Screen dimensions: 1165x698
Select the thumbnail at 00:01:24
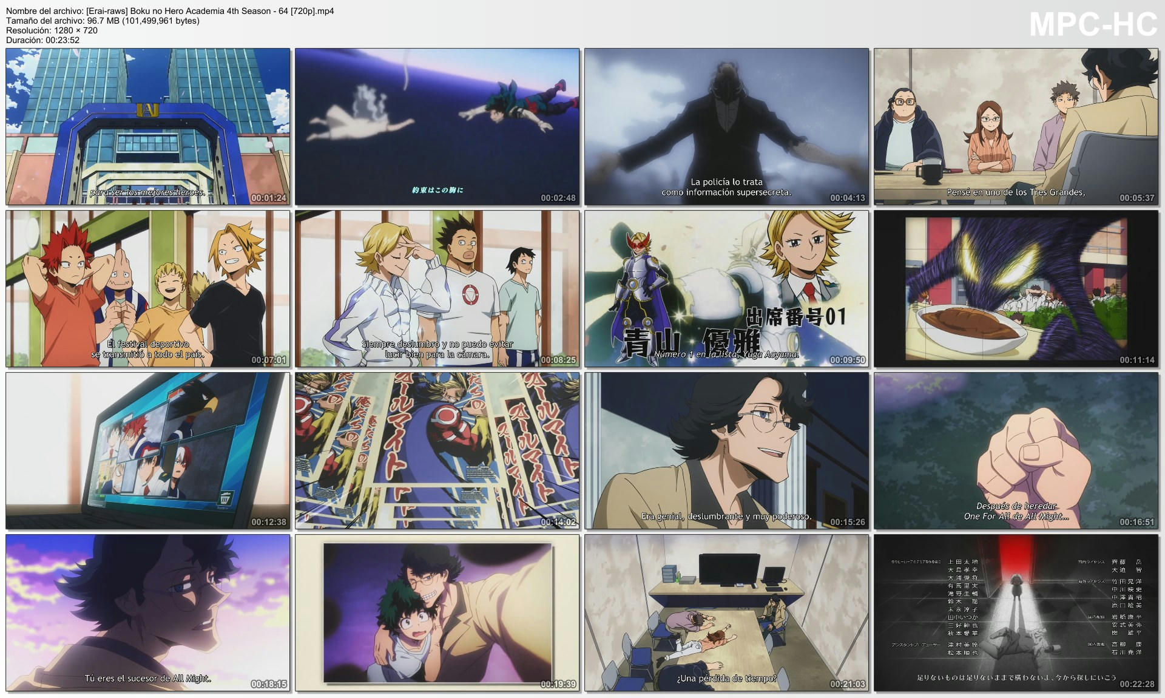148,127
